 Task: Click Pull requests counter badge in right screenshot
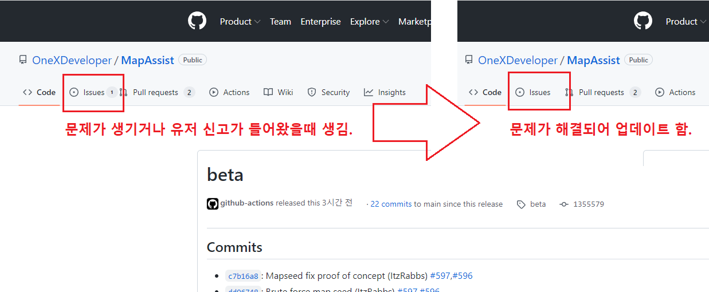[635, 92]
